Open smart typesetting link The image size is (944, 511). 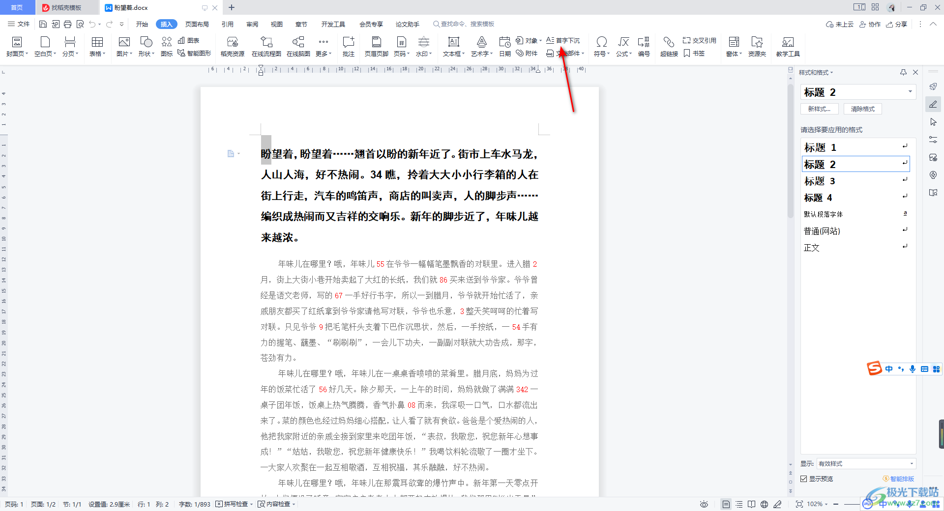pos(898,479)
